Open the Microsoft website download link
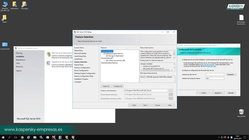Screen dimensions: 249x140 pyautogui.click(x=207, y=65)
